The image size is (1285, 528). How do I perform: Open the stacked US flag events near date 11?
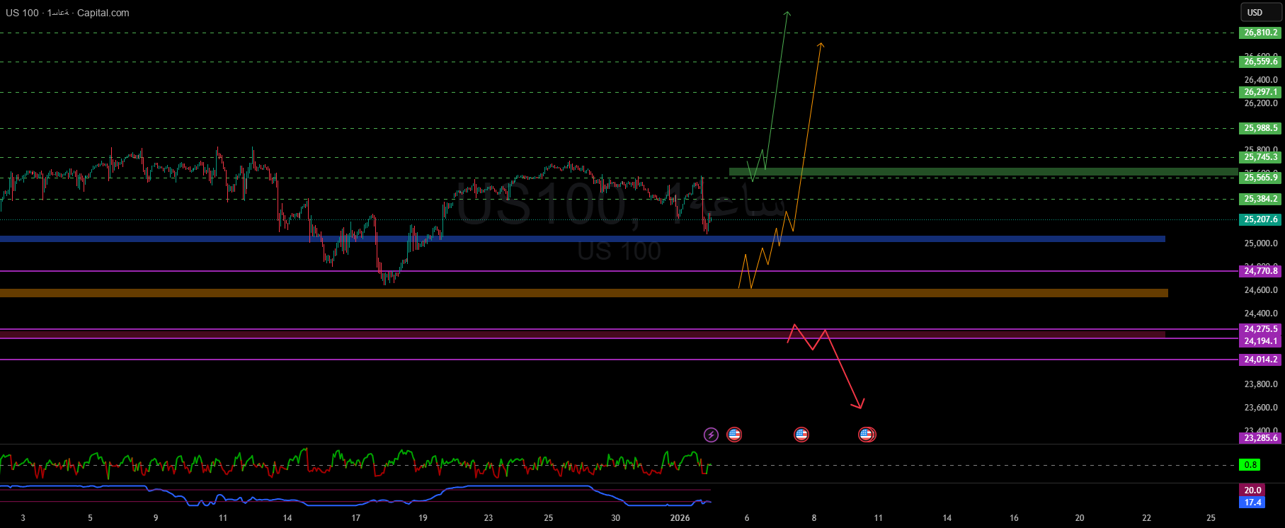click(867, 435)
